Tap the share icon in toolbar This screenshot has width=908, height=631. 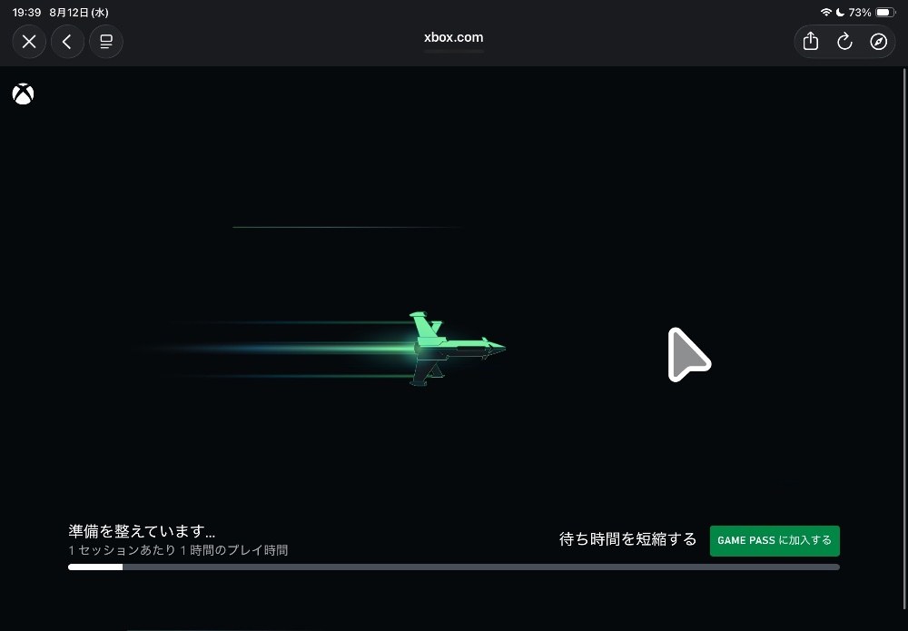[x=811, y=42]
